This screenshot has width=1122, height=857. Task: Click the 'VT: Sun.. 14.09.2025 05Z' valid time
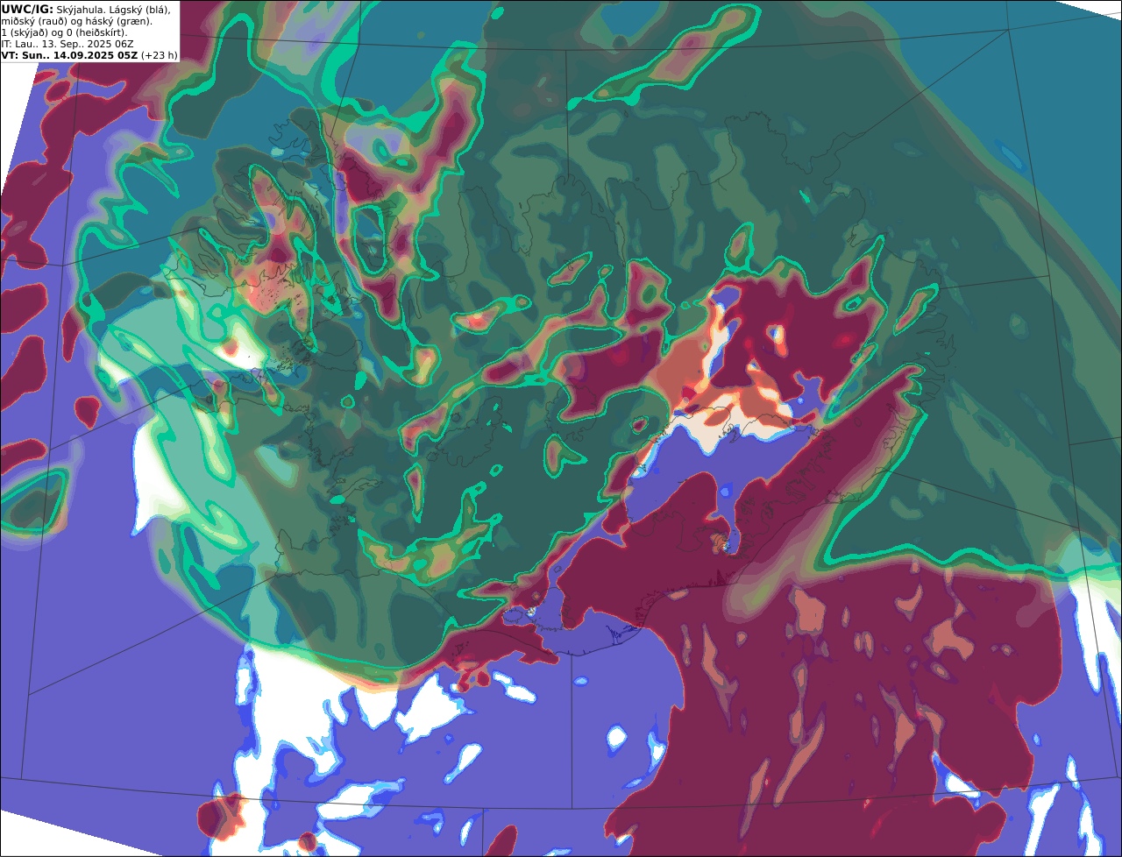(x=69, y=55)
